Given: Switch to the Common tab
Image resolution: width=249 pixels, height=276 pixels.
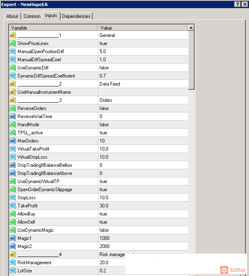Looking at the screenshot, I should [32, 16].
